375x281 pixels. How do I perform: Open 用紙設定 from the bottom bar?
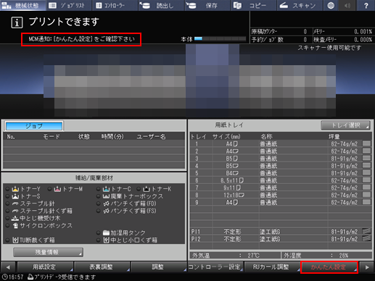45,267
